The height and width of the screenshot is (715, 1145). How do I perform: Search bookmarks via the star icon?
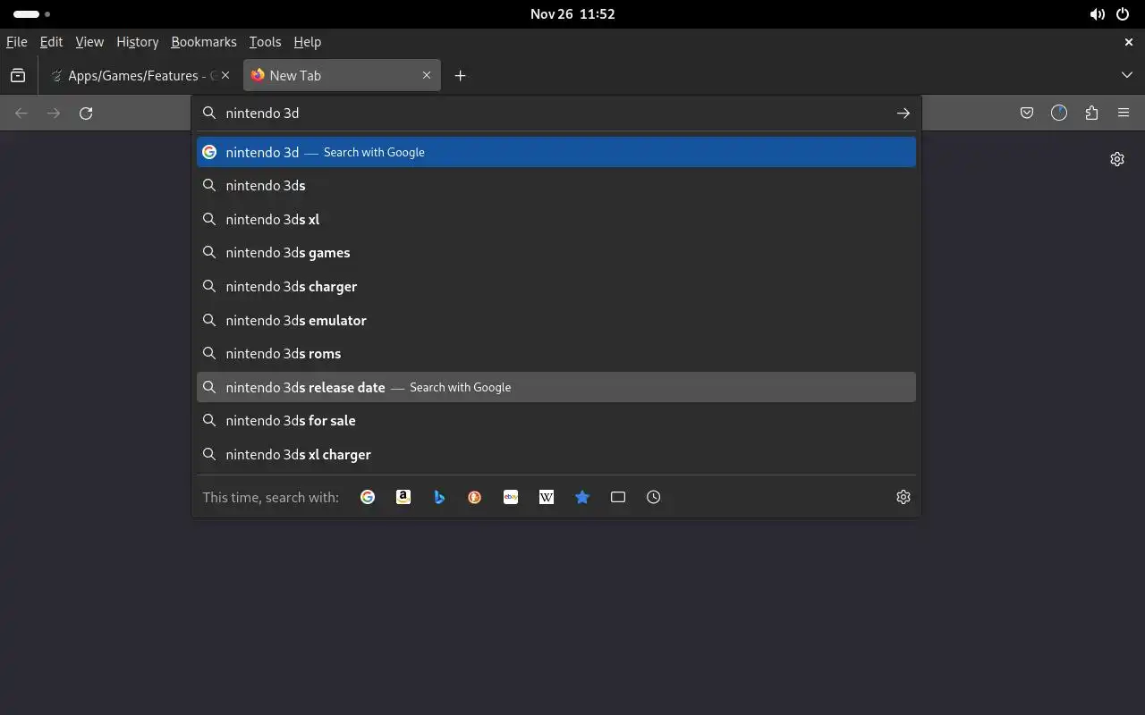point(582,497)
